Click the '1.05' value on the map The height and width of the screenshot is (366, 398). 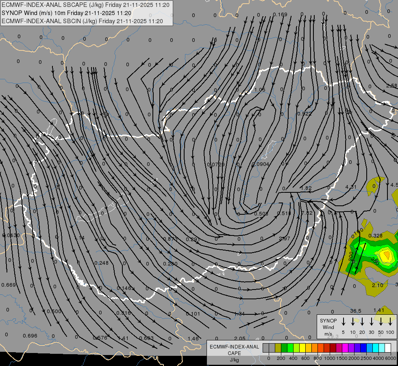(260, 89)
